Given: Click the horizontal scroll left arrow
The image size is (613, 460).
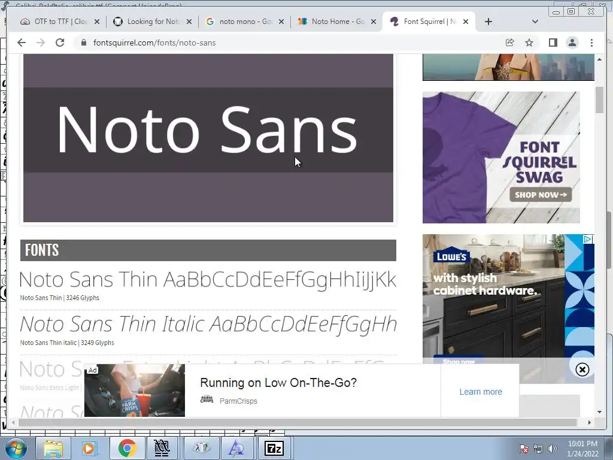Looking at the screenshot, I should tap(13, 422).
